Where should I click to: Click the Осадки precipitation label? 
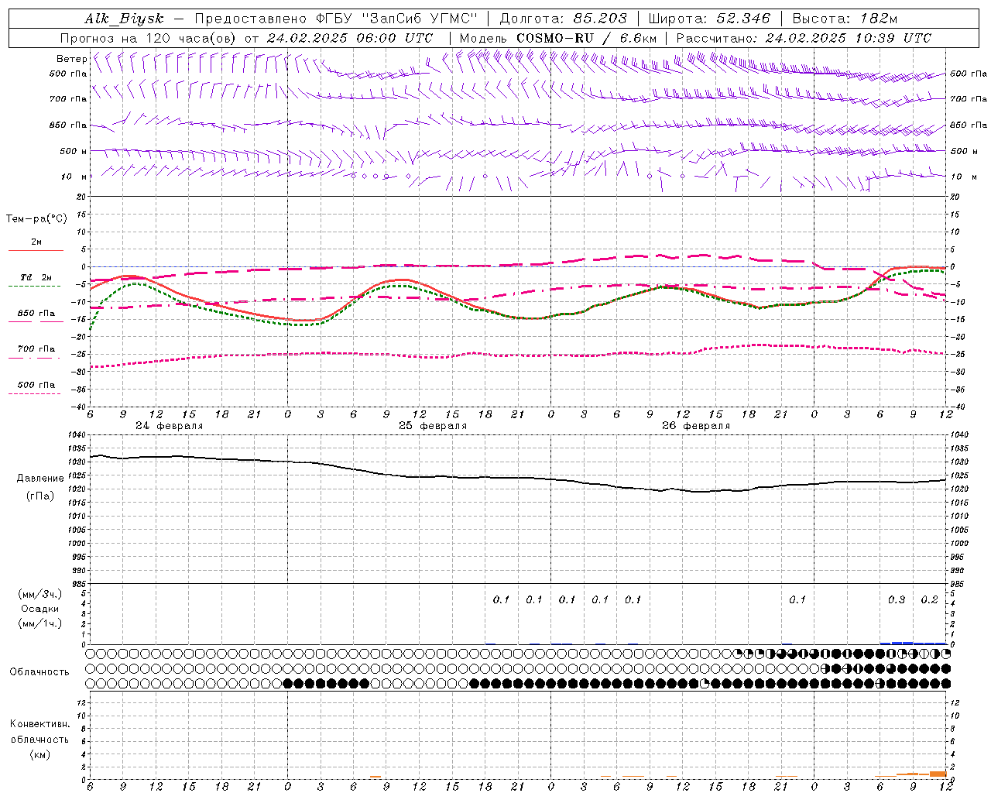tap(40, 609)
